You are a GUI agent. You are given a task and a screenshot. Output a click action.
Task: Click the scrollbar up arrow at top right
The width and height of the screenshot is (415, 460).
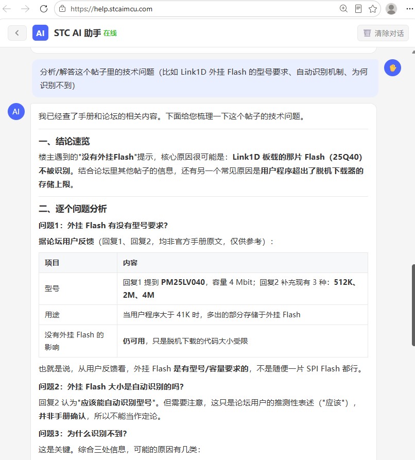coord(413,52)
